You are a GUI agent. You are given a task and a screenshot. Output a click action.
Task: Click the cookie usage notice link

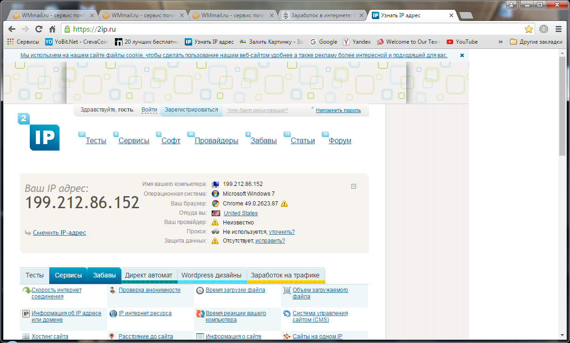(x=234, y=55)
